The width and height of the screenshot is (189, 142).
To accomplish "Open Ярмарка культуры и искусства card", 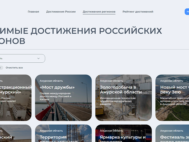I will point(123,133).
